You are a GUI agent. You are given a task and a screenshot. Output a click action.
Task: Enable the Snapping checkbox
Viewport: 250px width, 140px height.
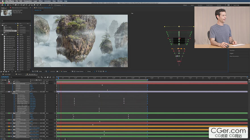coord(55,5)
